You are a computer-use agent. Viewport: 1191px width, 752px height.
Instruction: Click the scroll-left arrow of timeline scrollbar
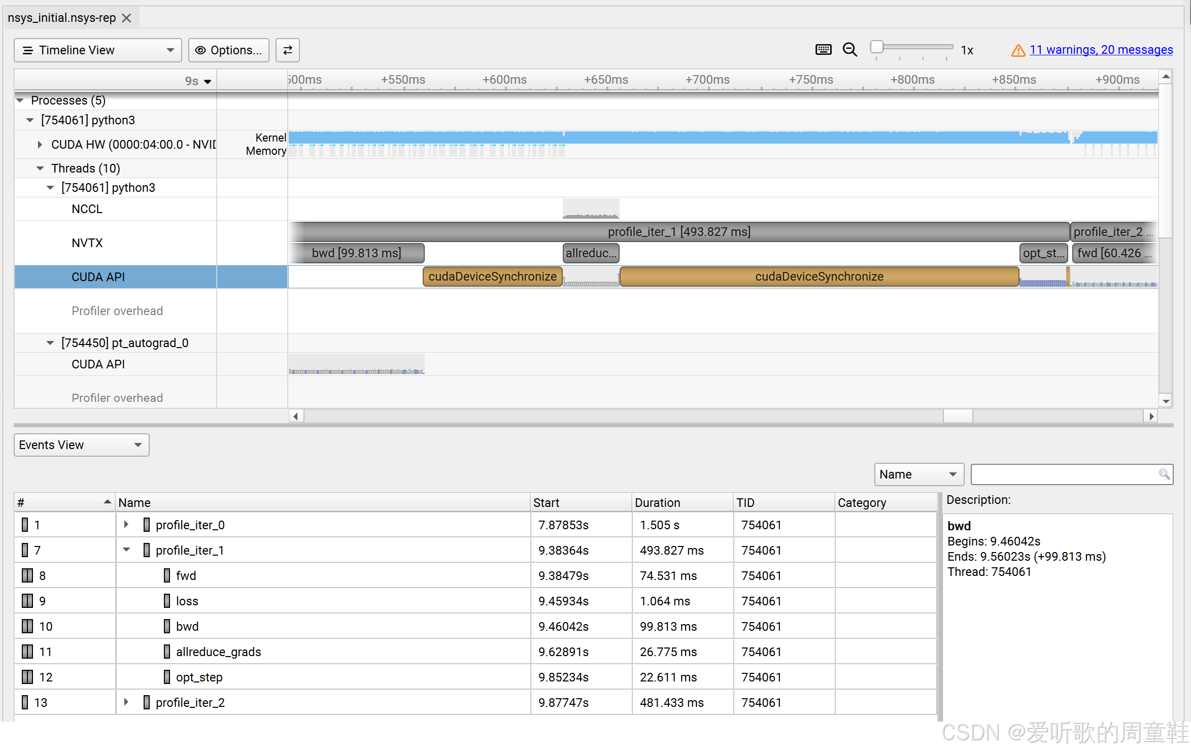point(296,416)
